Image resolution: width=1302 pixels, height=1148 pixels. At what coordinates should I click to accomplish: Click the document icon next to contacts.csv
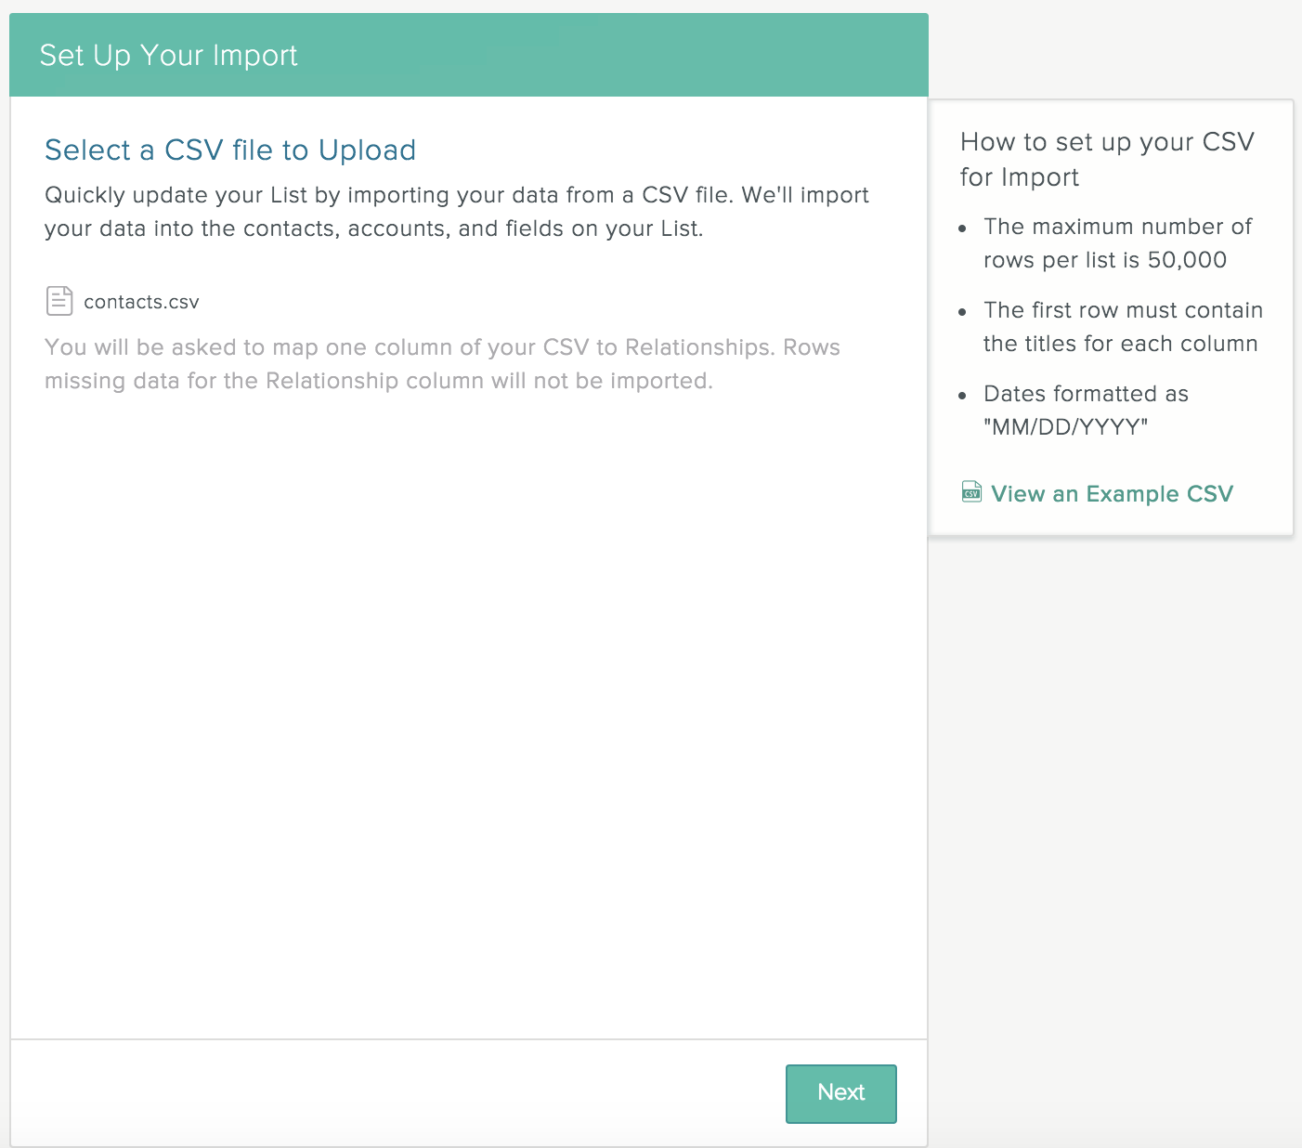59,301
